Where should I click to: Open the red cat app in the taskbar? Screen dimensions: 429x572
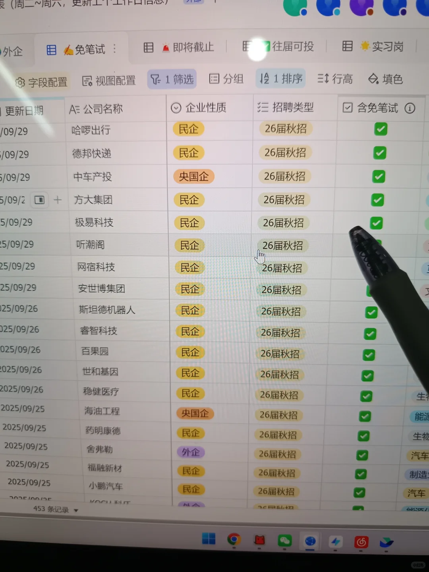pos(259,540)
